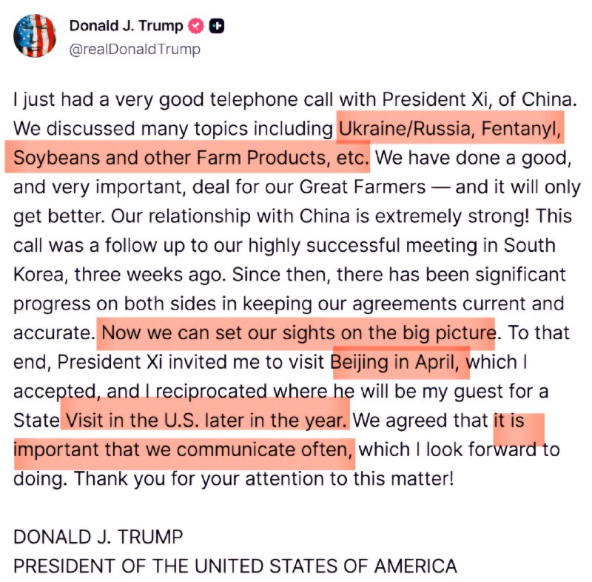Click "PRESIDENT OF THE UNITED STATES OF AMERICA" line
This screenshot has height=582, width=592.
tap(235, 566)
